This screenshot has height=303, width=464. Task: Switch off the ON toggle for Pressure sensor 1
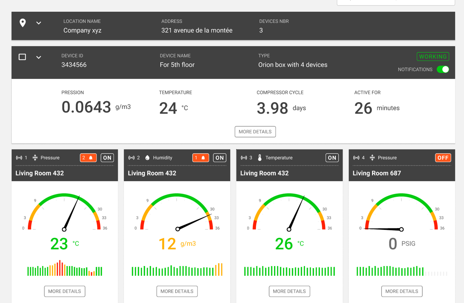pos(107,158)
